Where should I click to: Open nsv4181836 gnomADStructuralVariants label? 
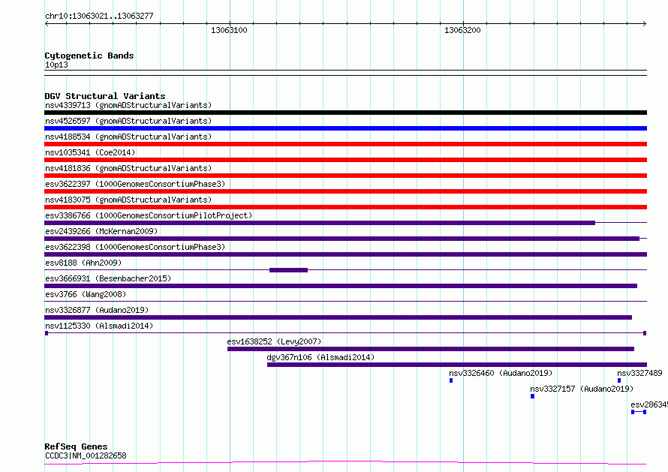tap(128, 168)
